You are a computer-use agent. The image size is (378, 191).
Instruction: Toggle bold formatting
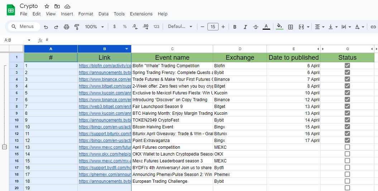[x=235, y=27]
